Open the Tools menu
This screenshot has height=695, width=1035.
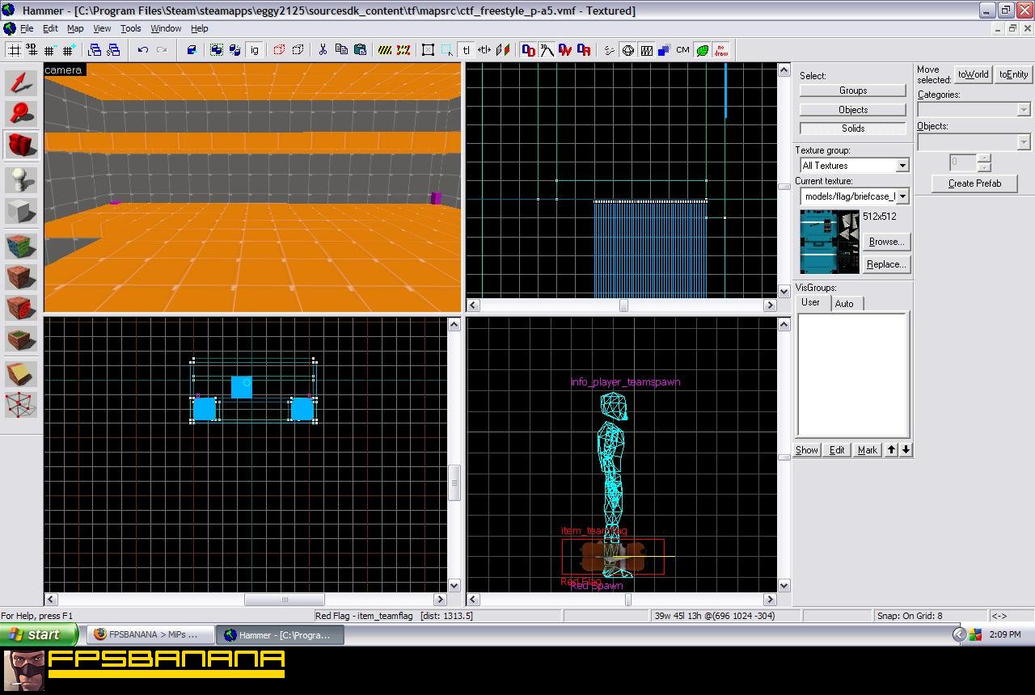(130, 28)
